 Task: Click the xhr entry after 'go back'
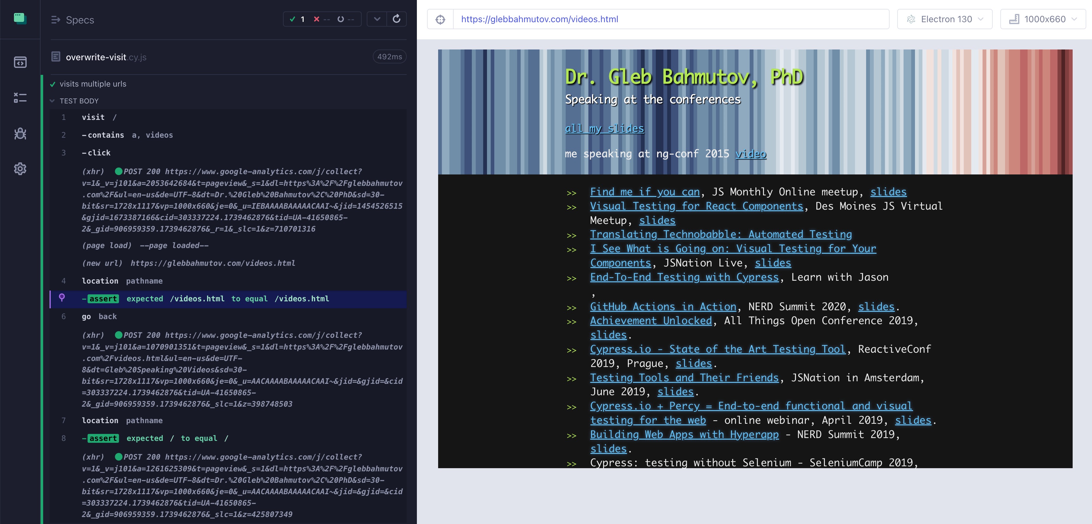pos(228,369)
